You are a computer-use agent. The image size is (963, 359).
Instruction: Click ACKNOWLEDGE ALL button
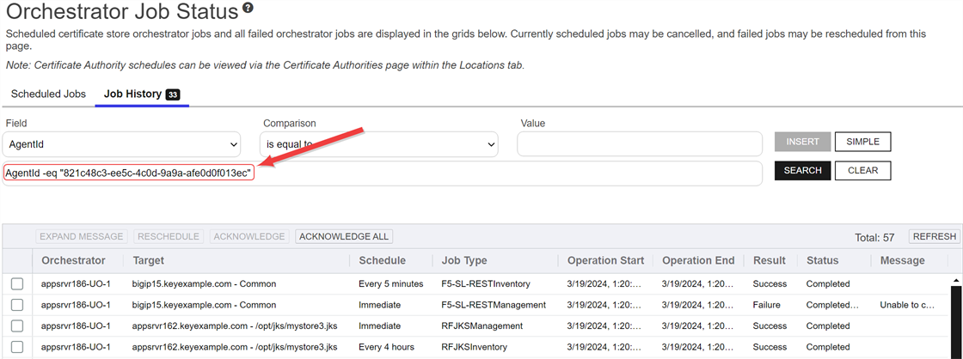pyautogui.click(x=344, y=236)
